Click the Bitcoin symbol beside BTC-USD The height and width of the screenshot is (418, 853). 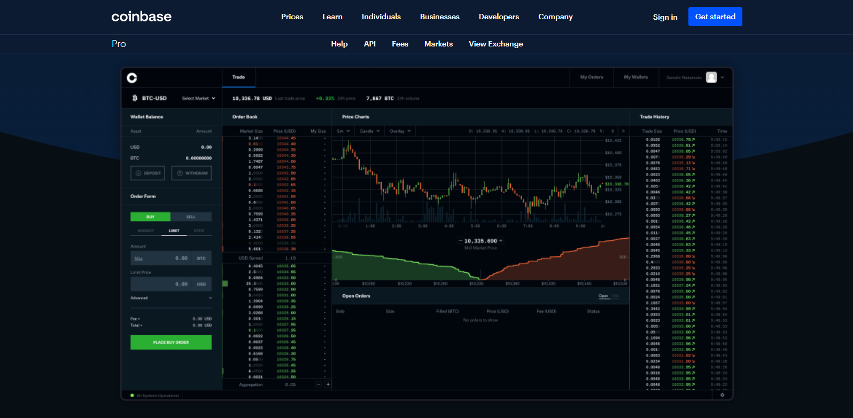135,98
